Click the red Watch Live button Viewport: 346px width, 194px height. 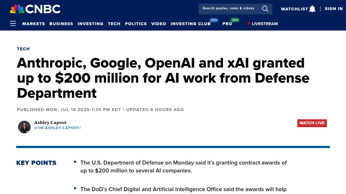pos(312,123)
